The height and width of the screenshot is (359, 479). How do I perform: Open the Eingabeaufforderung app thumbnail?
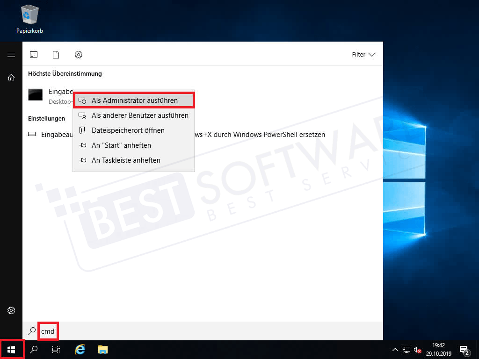pyautogui.click(x=35, y=95)
